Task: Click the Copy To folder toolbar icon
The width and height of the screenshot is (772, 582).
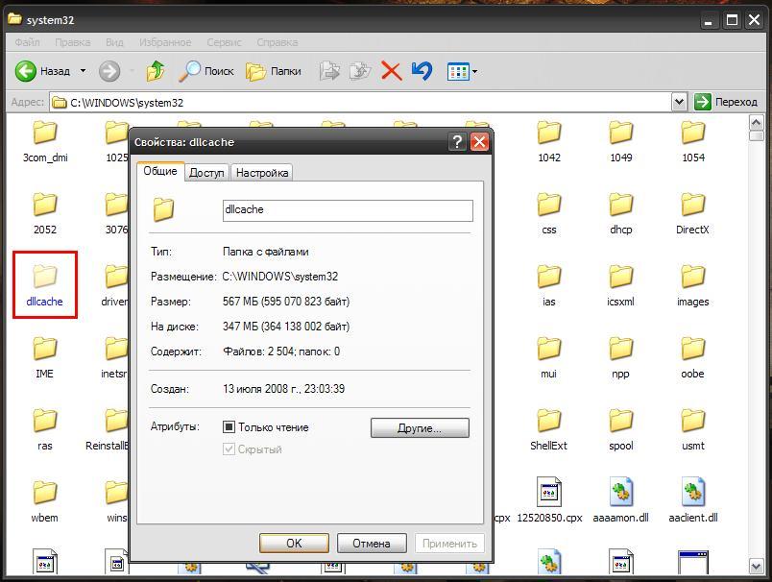Action: tap(360, 71)
